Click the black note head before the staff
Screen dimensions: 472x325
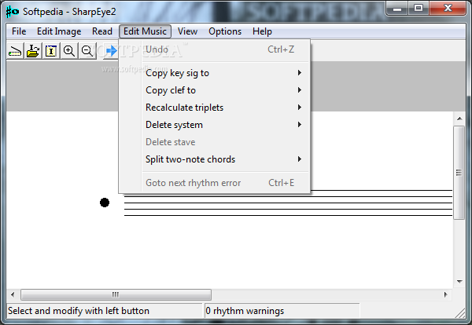click(105, 203)
